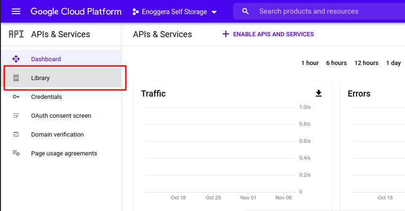Open the OAuth consent screen item
The height and width of the screenshot is (211, 405).
pos(61,115)
